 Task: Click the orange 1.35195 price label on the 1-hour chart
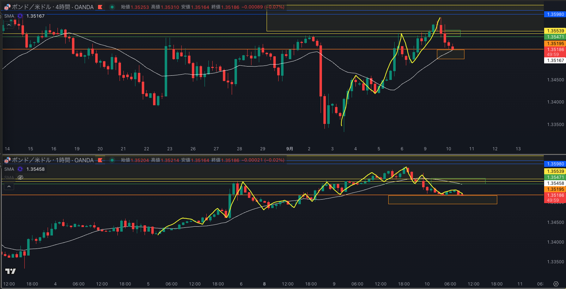pyautogui.click(x=555, y=189)
